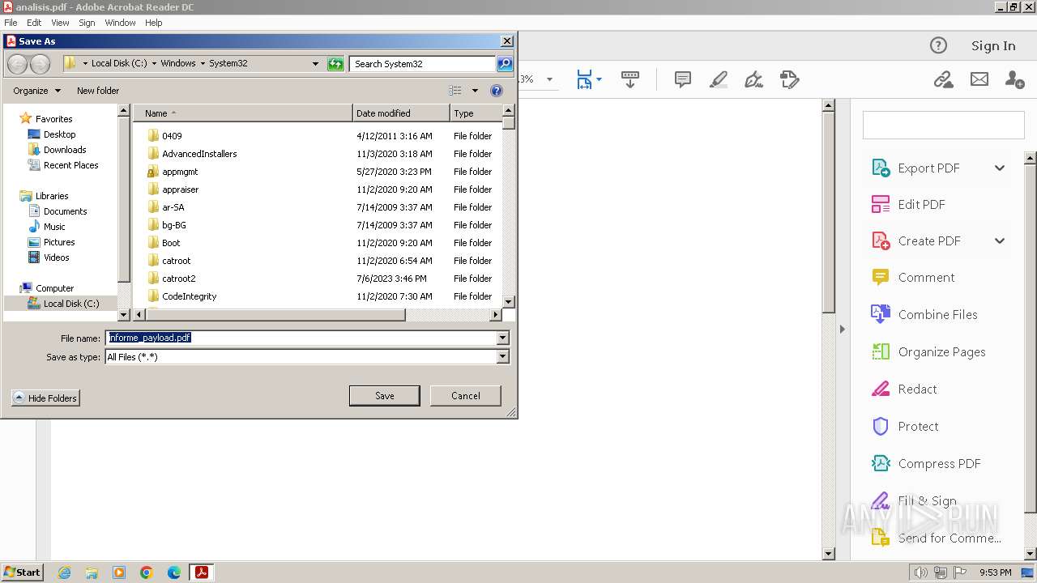Open the Compress PDF tool
The height and width of the screenshot is (583, 1037).
pos(926,464)
